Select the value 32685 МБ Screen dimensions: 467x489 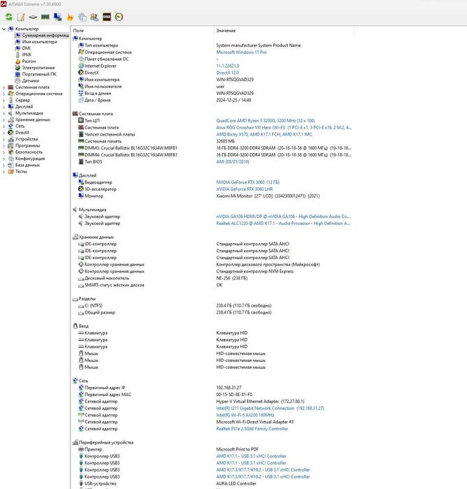(x=225, y=141)
